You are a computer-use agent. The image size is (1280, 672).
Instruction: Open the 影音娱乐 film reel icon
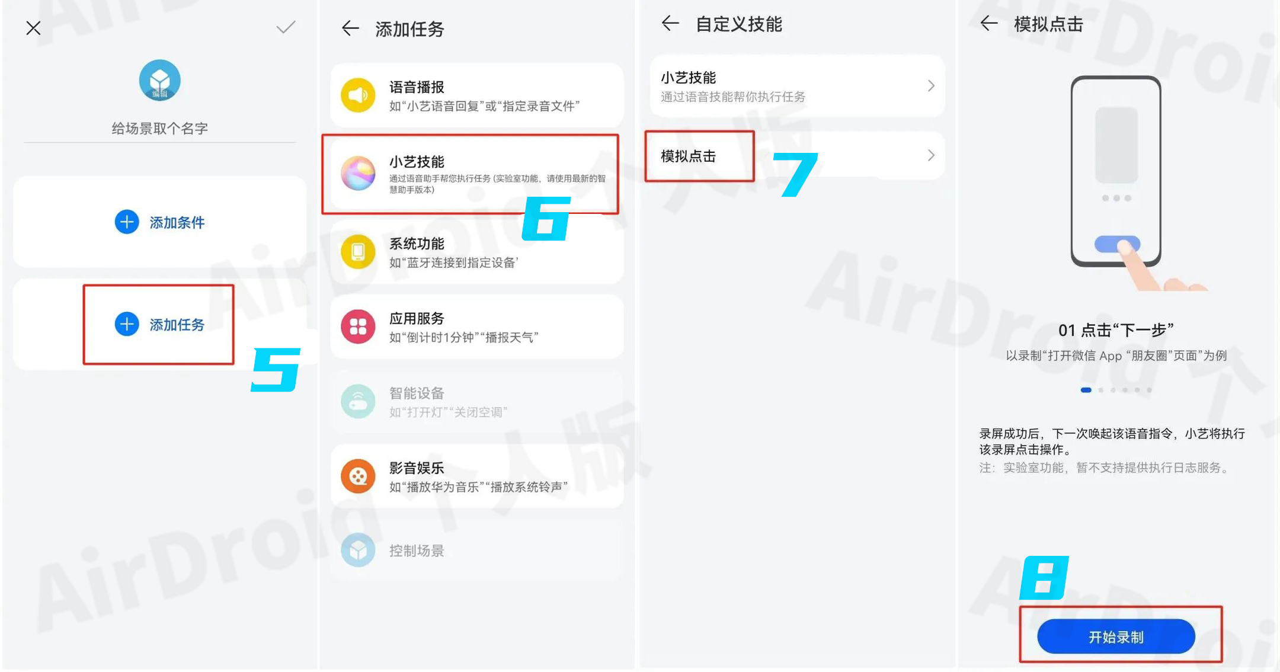coord(358,476)
